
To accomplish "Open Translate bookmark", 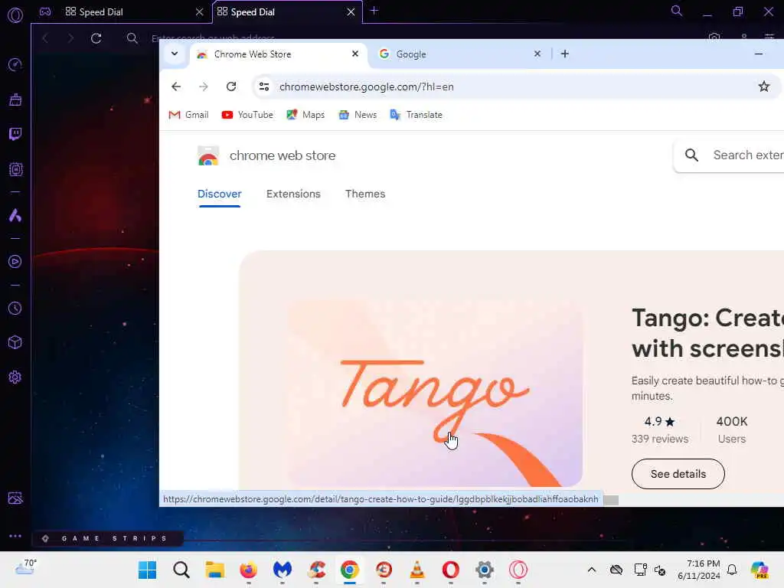I will coord(416,115).
